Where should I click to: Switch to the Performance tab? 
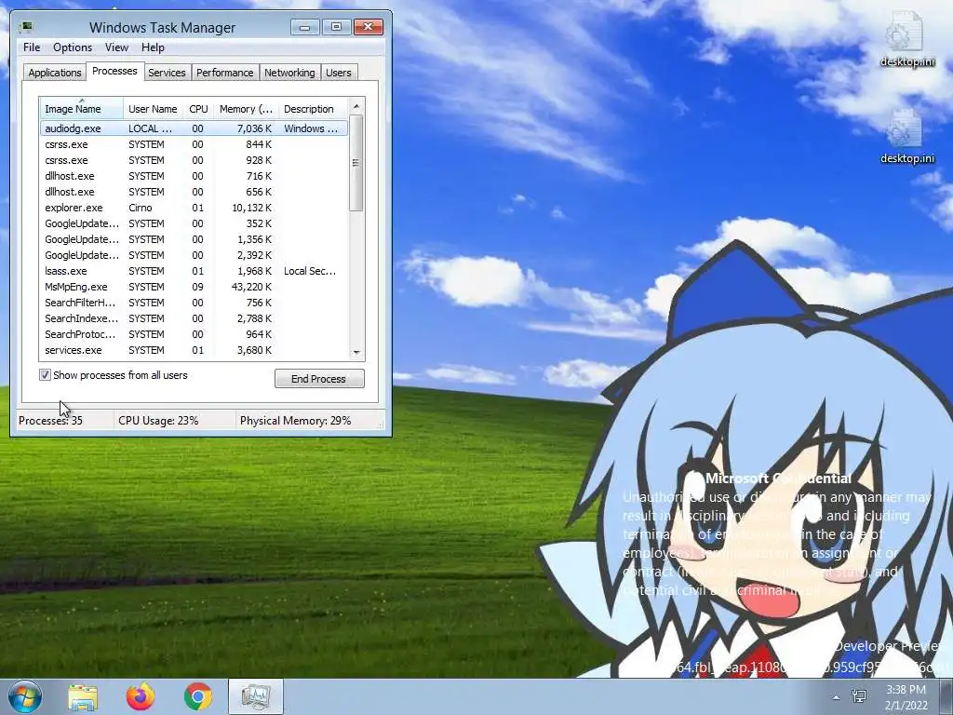point(225,73)
